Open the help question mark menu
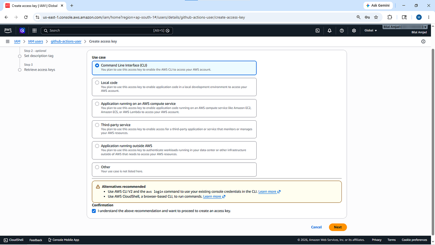This screenshot has height=245, width=435. pos(342,30)
